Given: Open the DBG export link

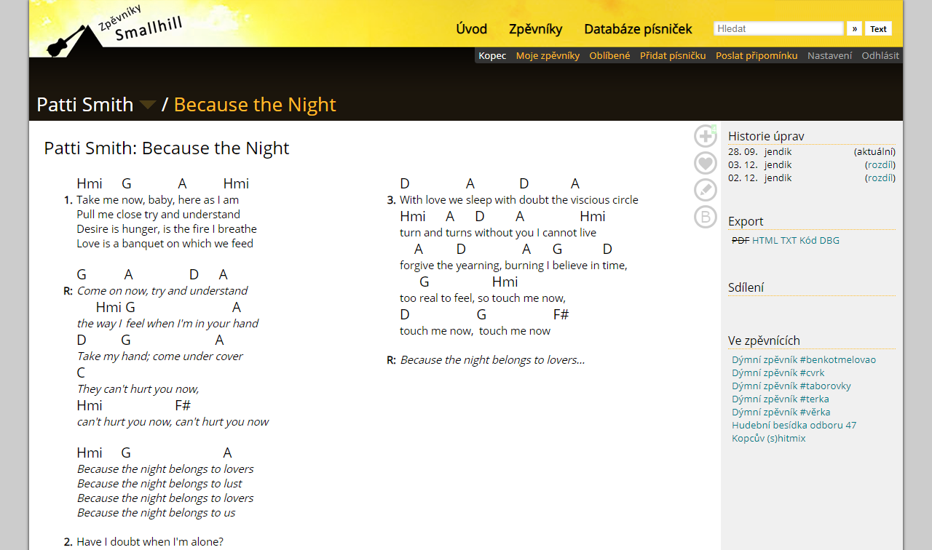Looking at the screenshot, I should [x=829, y=240].
